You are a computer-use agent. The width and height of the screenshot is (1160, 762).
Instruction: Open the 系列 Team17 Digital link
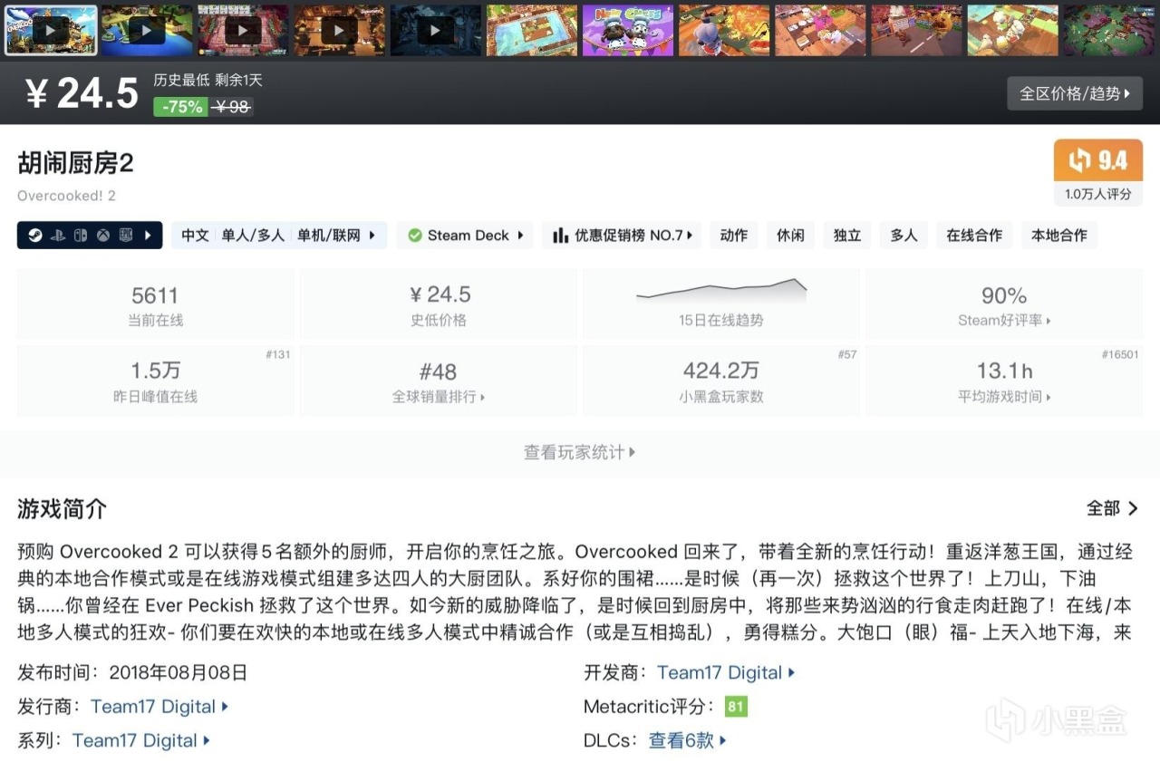pyautogui.click(x=141, y=741)
